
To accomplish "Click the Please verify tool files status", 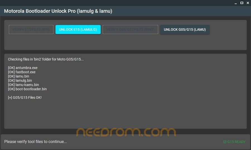I will coord(35,142).
